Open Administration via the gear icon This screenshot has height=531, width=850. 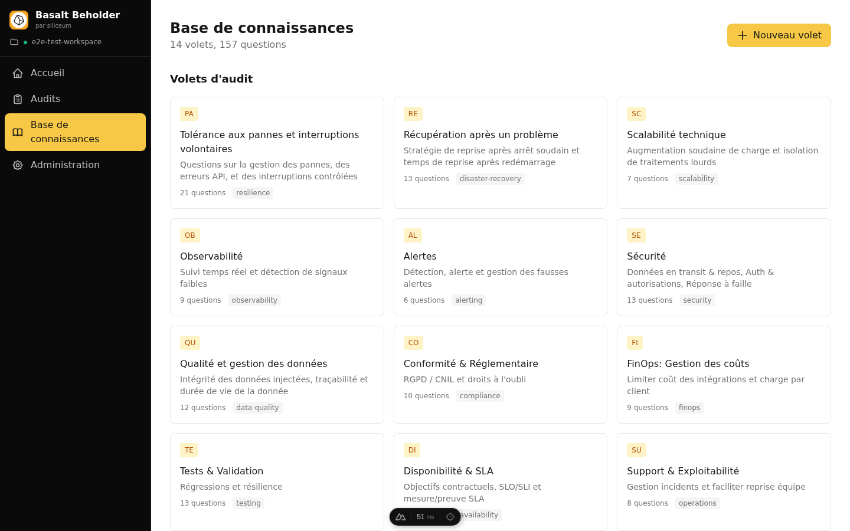[18, 165]
